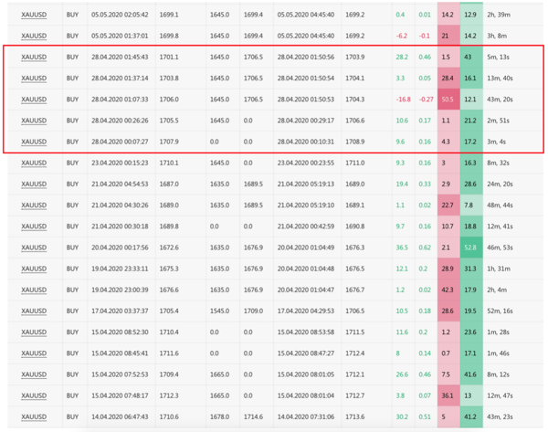Click the dark red 50.5 drawdown cell
The image size is (548, 432).
click(448, 99)
